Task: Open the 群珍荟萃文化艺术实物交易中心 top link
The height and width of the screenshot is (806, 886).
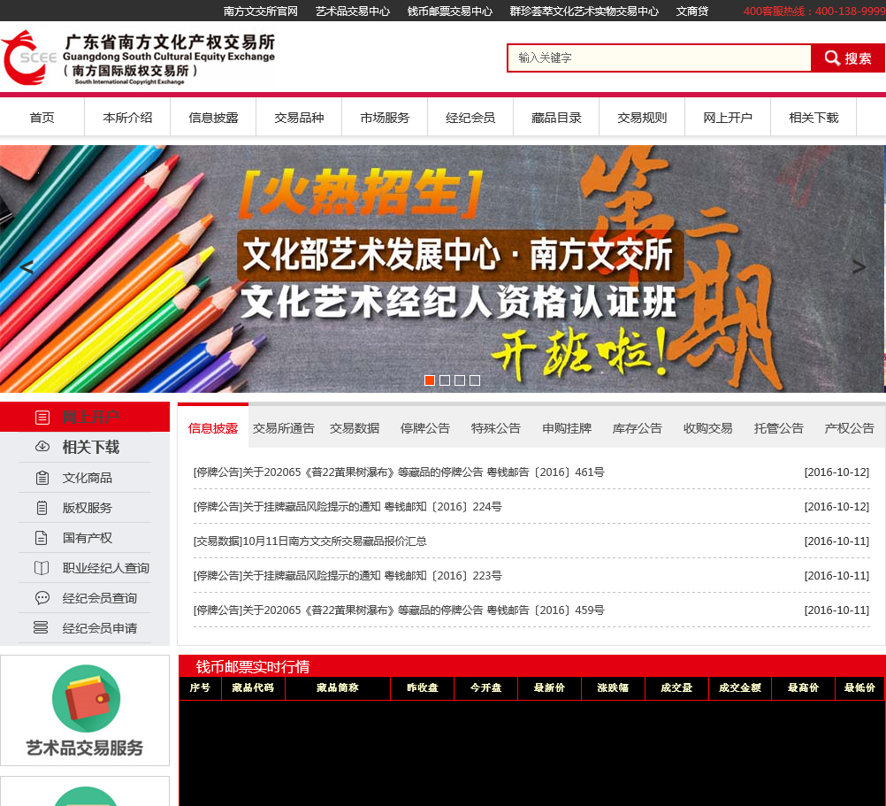Action: (584, 11)
